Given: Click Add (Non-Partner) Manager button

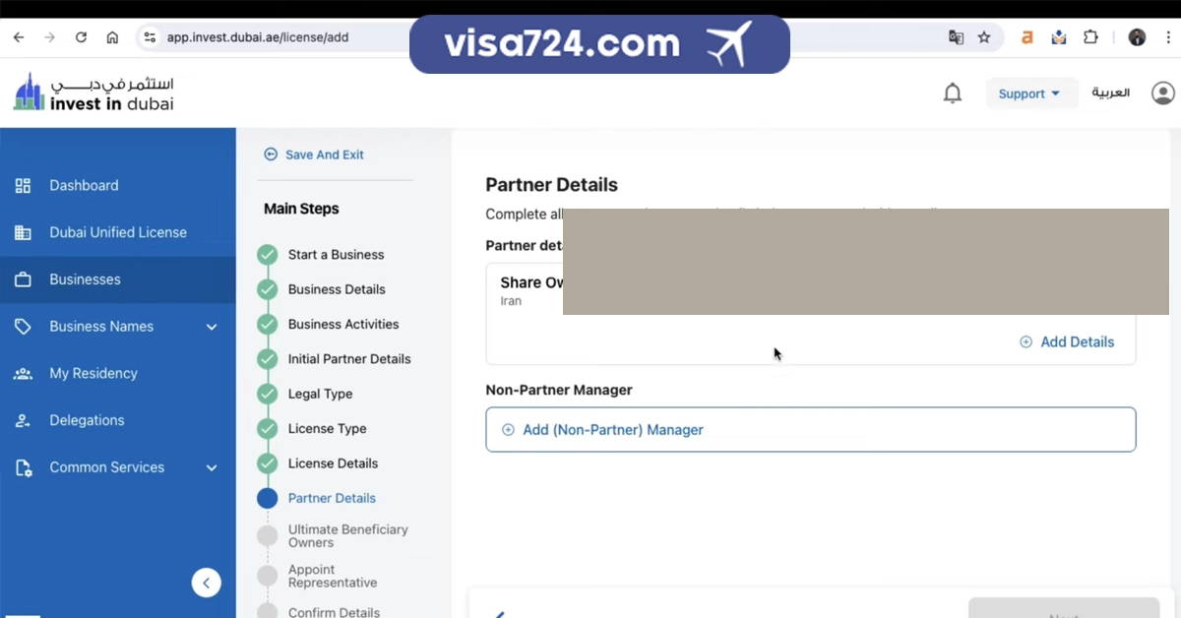Looking at the screenshot, I should [612, 430].
